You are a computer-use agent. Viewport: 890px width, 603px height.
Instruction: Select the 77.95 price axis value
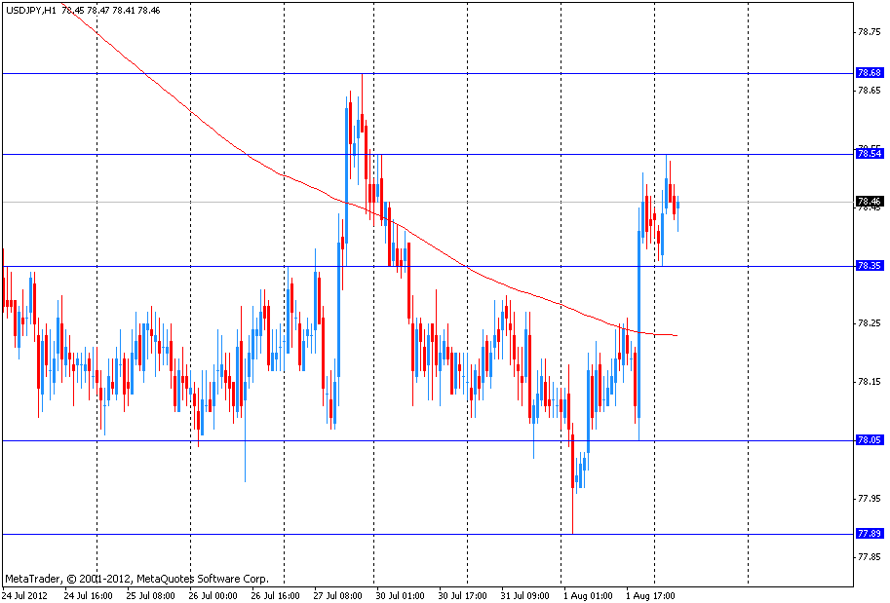868,499
